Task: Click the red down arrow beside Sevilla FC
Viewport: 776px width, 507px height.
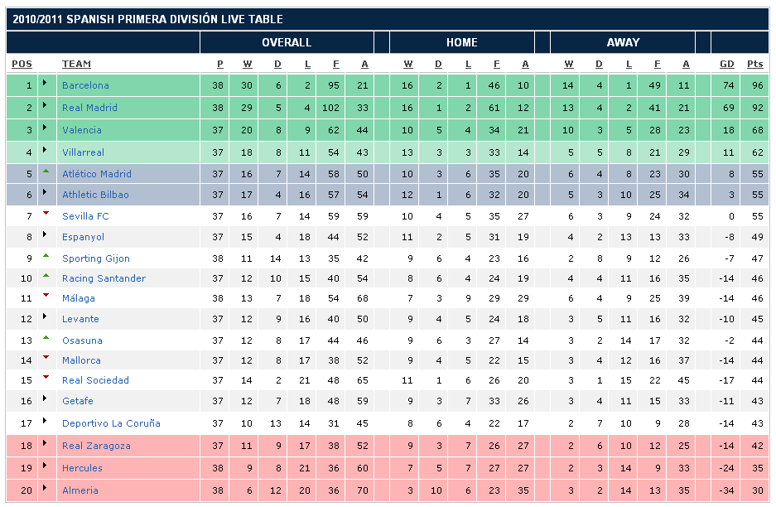Action: 46,214
